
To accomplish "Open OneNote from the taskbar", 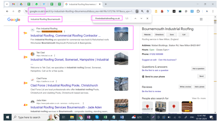I will point(88,117).
